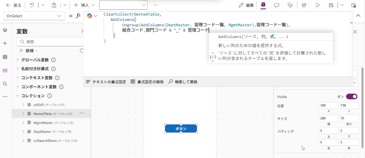Click the Undo icon in toolbar
Viewport: 365px width, 158px height.
(x=32, y=5)
